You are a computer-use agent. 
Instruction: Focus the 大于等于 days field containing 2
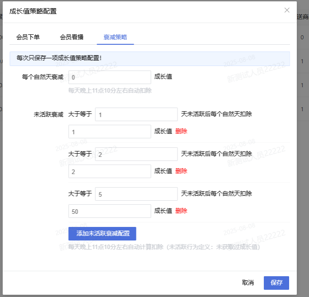pos(136,154)
